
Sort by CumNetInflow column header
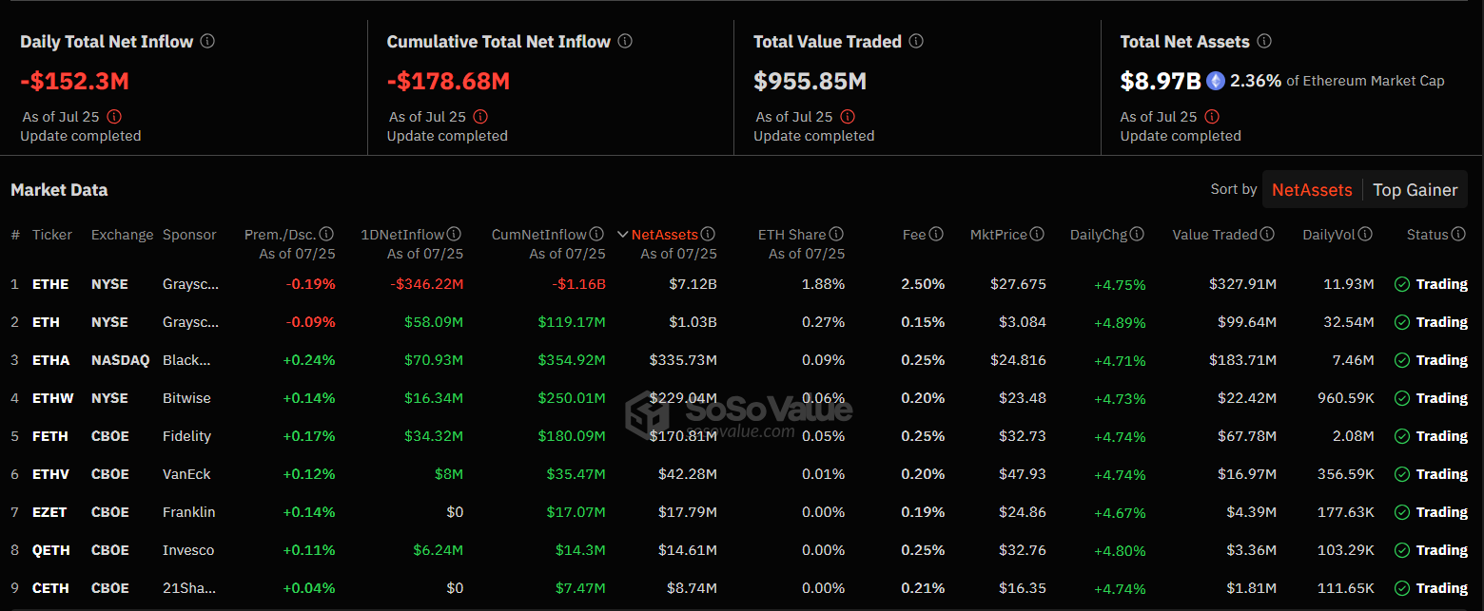click(x=539, y=234)
